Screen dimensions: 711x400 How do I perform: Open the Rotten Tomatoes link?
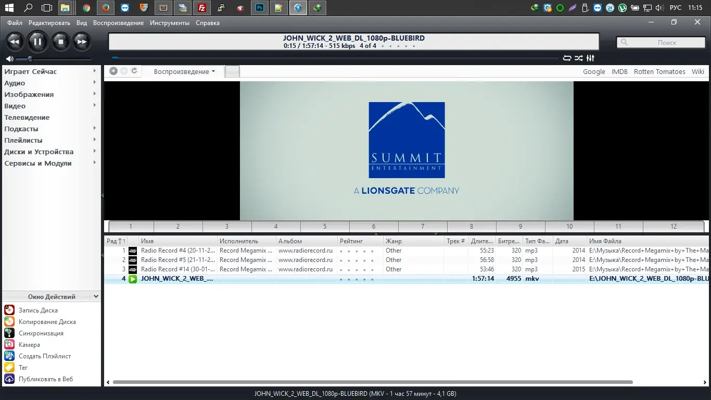point(659,72)
